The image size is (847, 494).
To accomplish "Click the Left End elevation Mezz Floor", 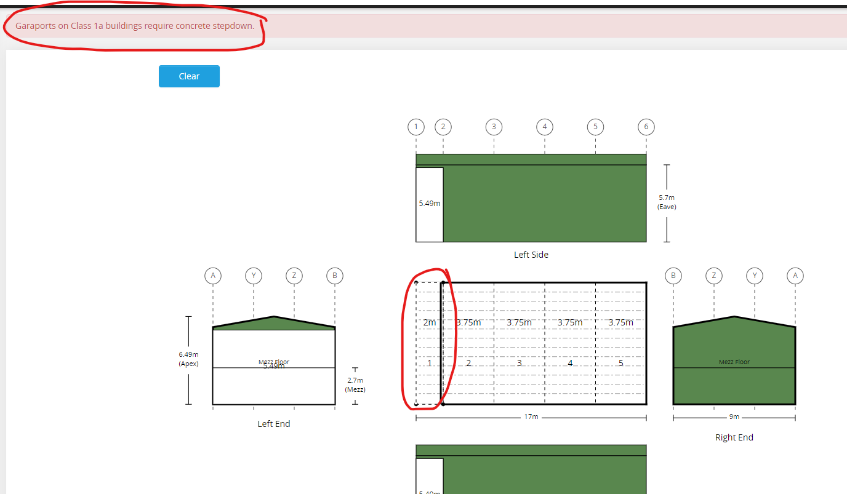I will click(274, 362).
